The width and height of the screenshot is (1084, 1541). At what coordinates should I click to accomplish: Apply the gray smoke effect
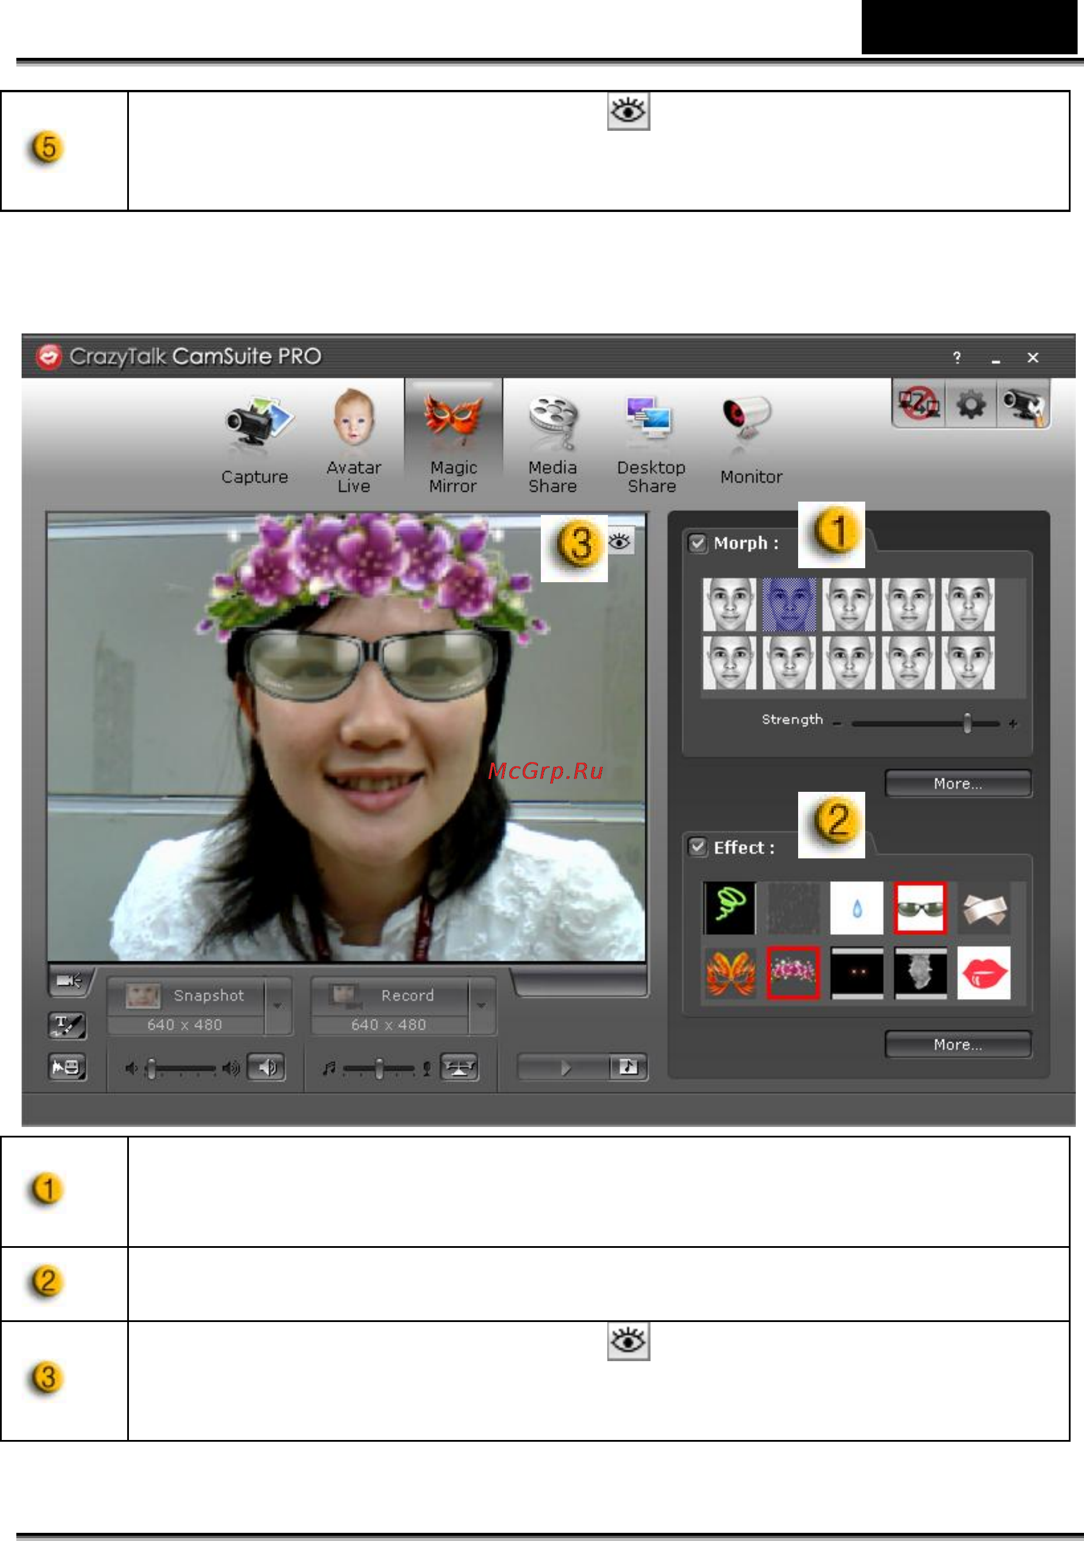[x=919, y=973]
